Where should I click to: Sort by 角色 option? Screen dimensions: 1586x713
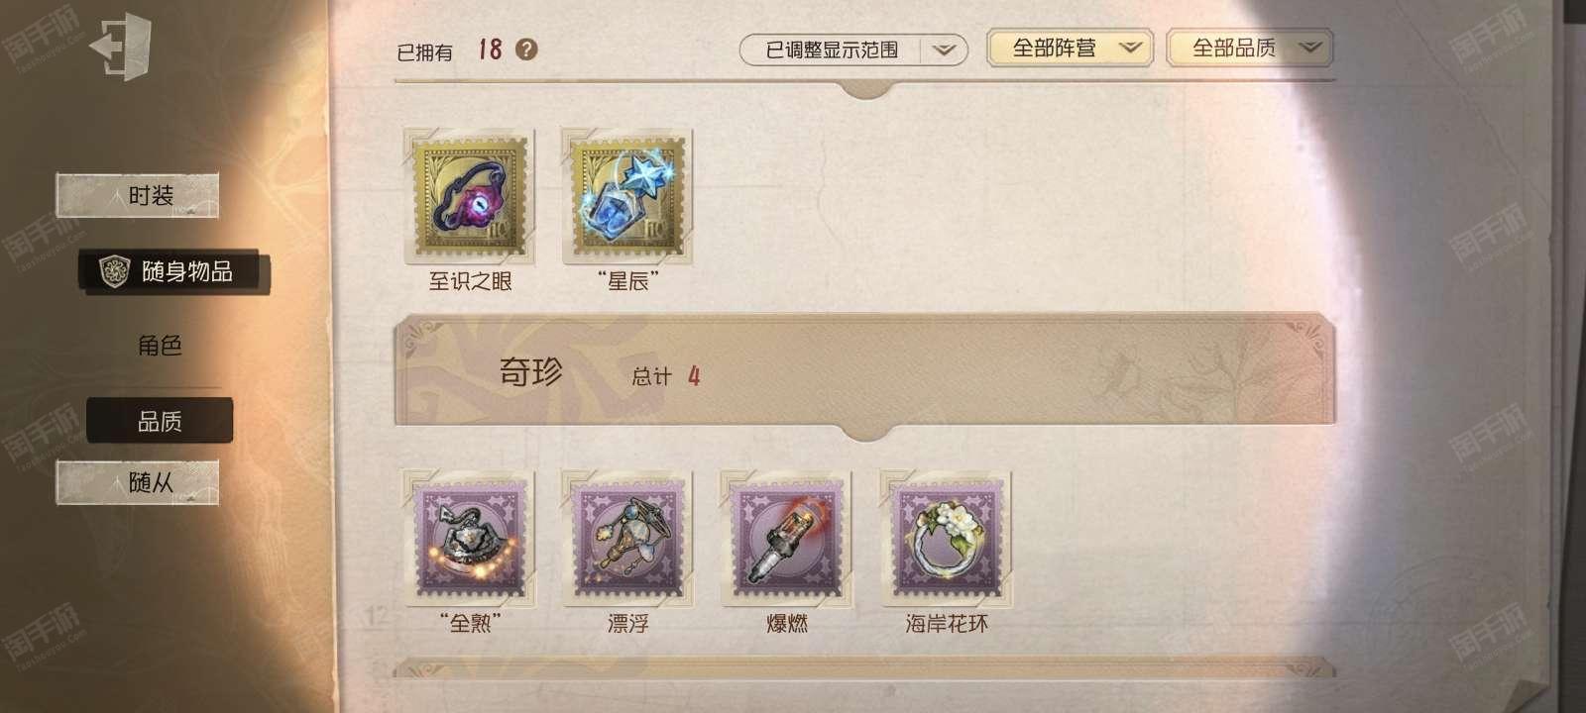(160, 346)
